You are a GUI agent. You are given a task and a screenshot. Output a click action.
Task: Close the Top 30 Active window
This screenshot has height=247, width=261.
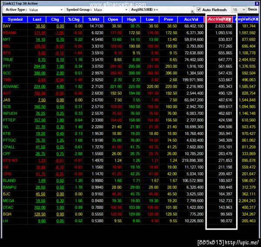tap(257, 3)
